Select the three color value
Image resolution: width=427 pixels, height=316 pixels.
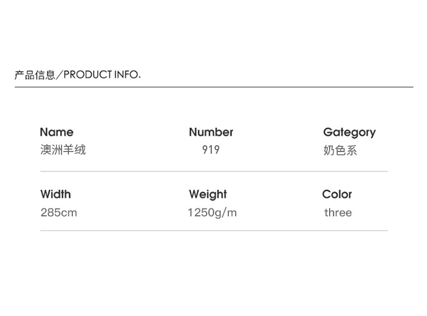point(338,213)
